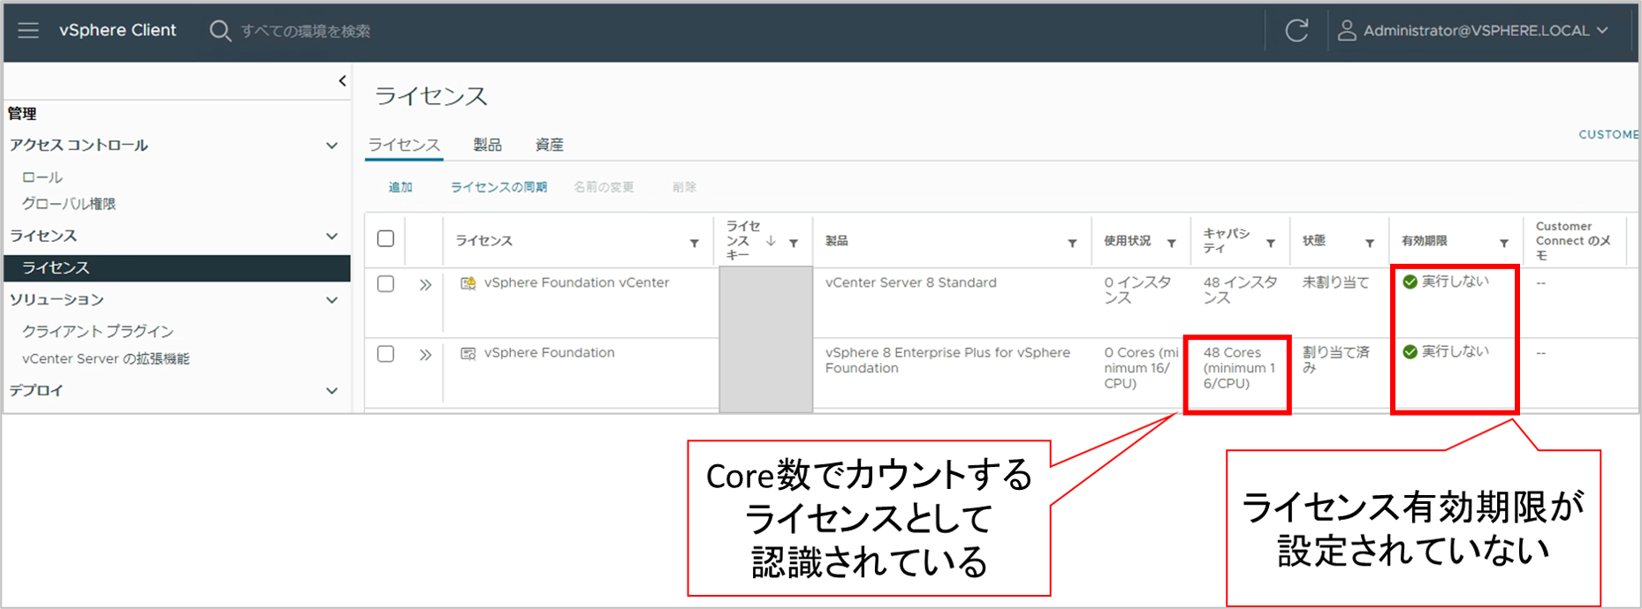The height and width of the screenshot is (609, 1642).
Task: Filter the 製品 column
Action: [x=1072, y=244]
